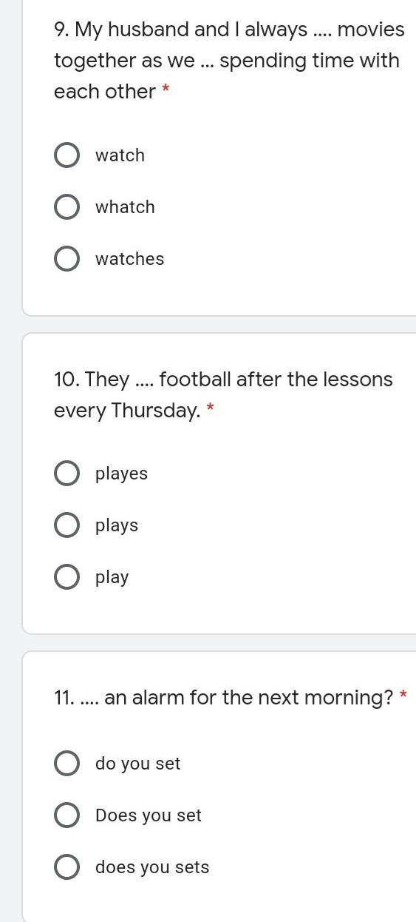Select the 'watch' radio button in question 9
The image size is (416, 922).
point(67,155)
